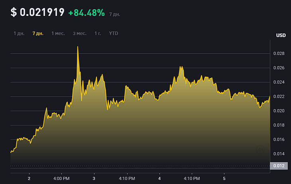The height and width of the screenshot is (184, 291).
Task: Click the +84.48% change value
Action: (87, 13)
